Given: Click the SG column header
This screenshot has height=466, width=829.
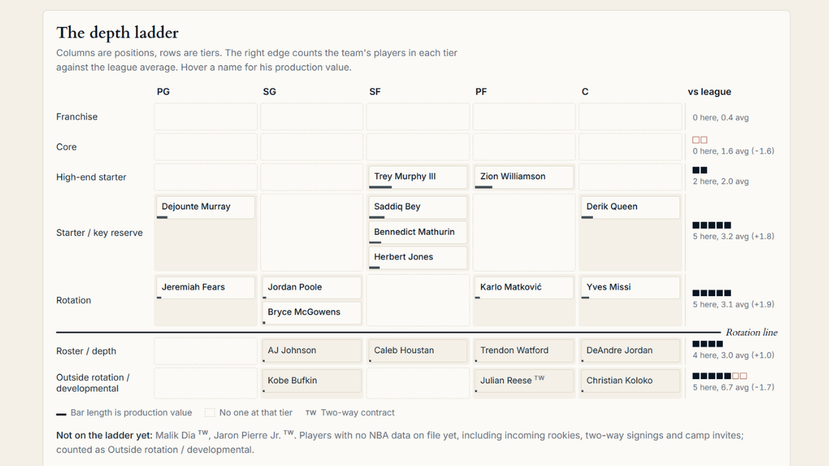Looking at the screenshot, I should click(269, 92).
